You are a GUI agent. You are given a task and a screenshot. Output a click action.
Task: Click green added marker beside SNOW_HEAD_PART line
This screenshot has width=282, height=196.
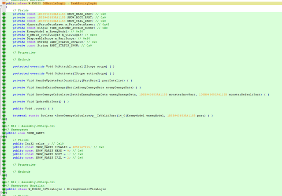click(4, 14)
